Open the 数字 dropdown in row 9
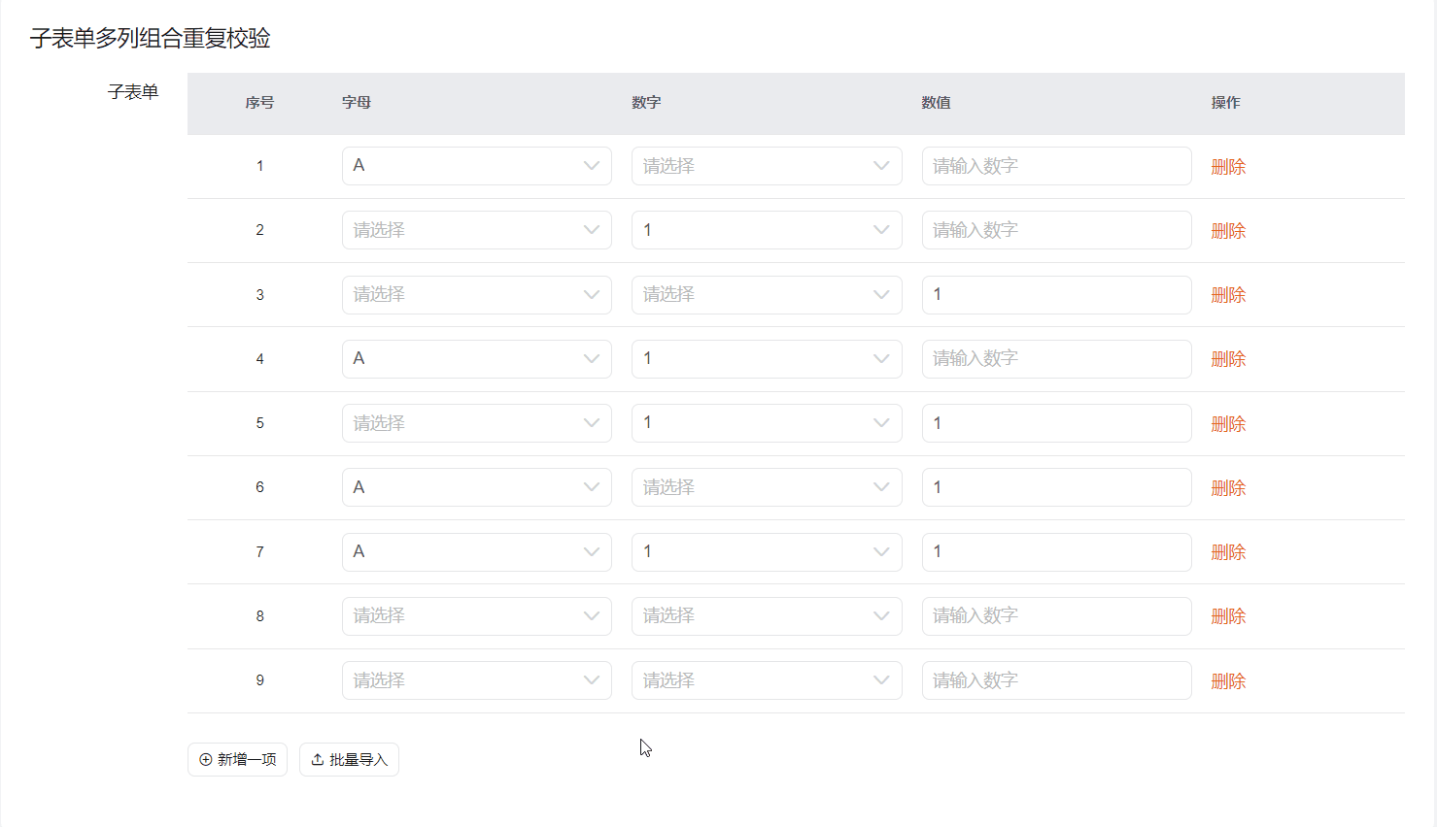 point(767,680)
